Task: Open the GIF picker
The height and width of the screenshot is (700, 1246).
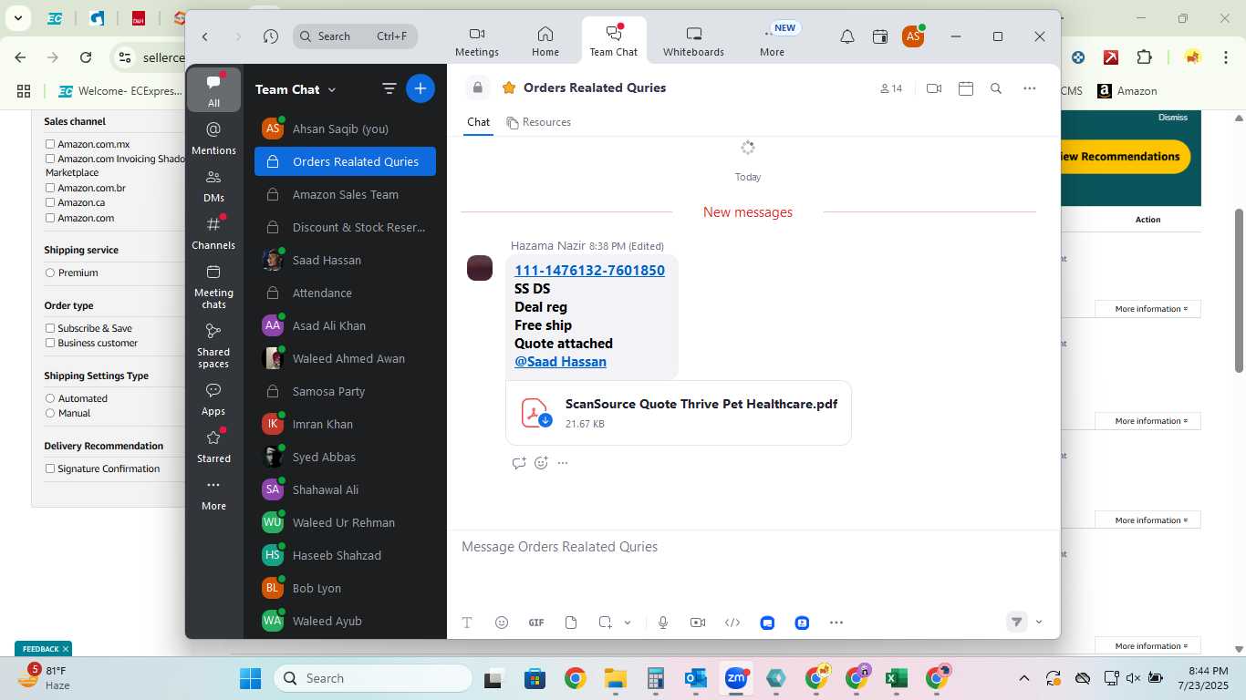Action: [536, 623]
